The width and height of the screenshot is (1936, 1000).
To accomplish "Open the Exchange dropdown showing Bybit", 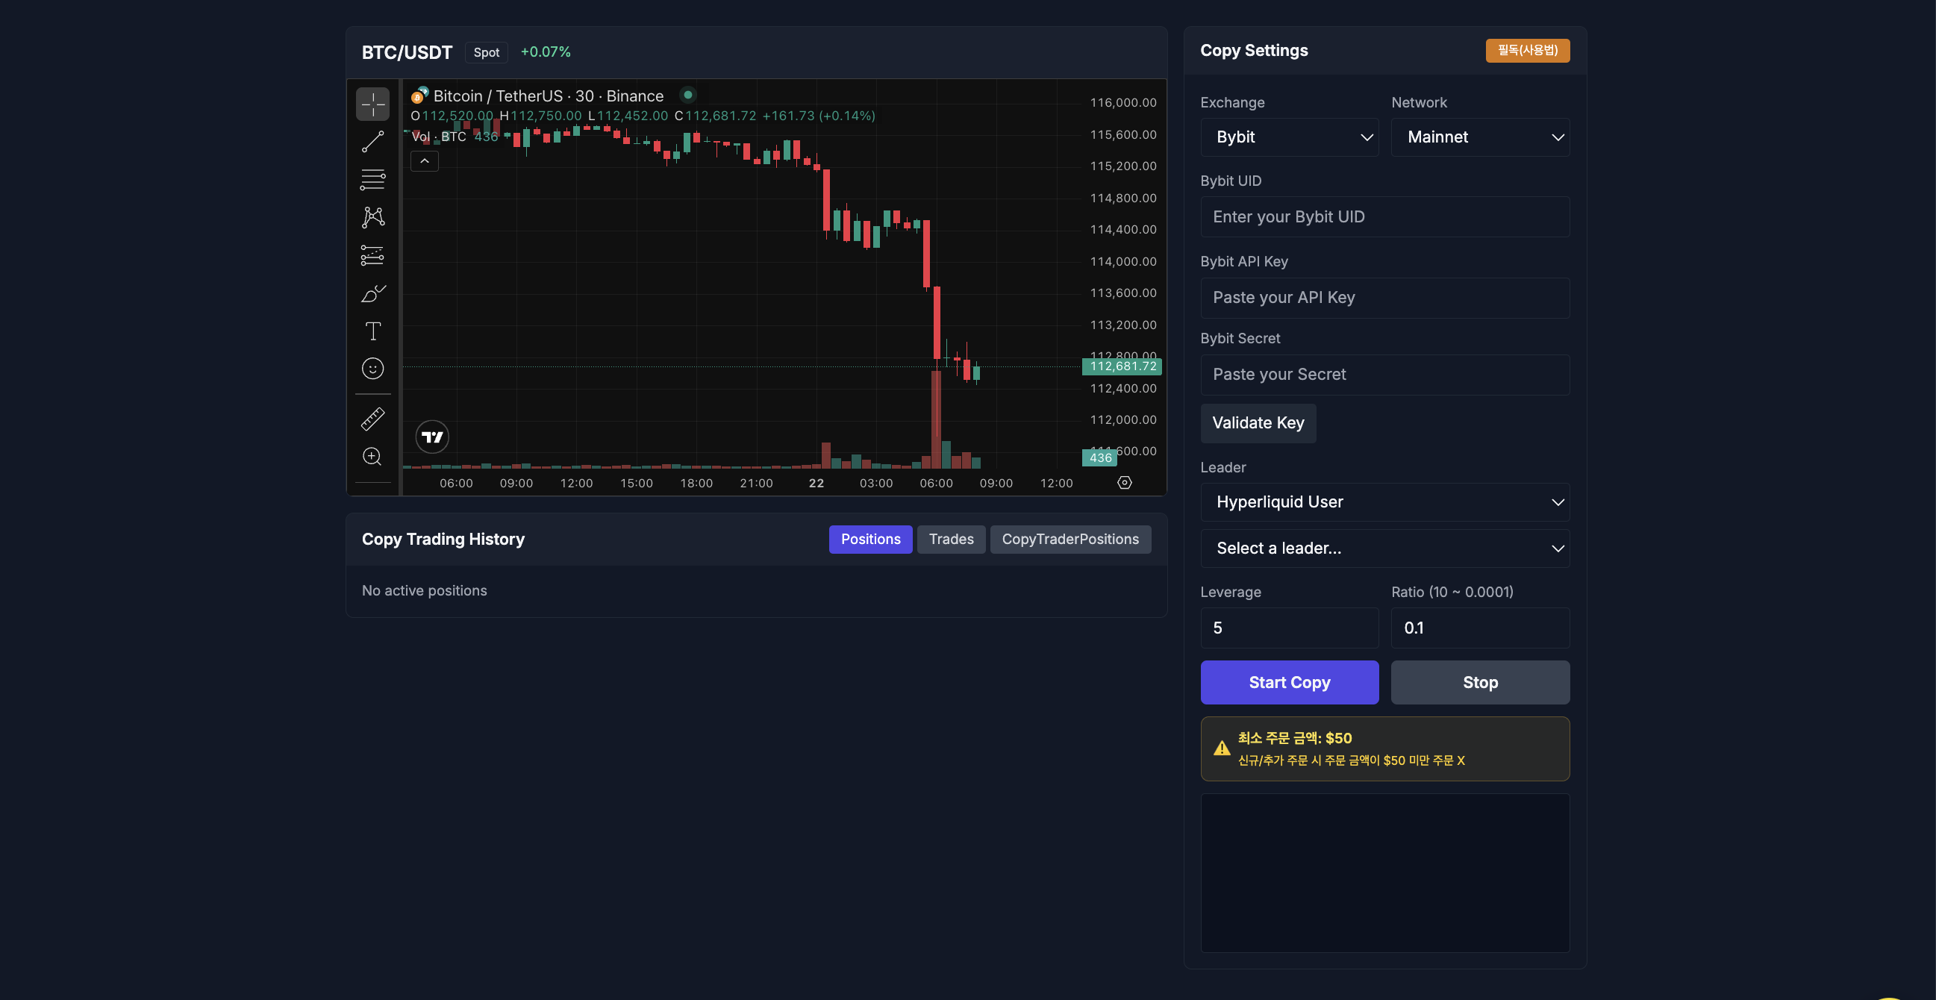I will pyautogui.click(x=1289, y=137).
